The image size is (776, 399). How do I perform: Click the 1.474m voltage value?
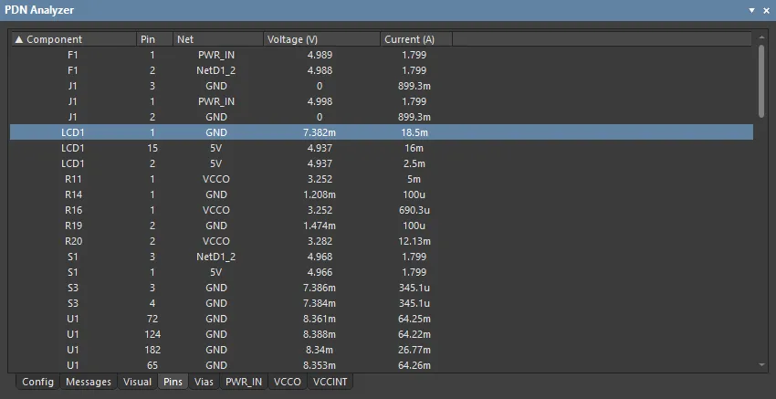(320, 226)
